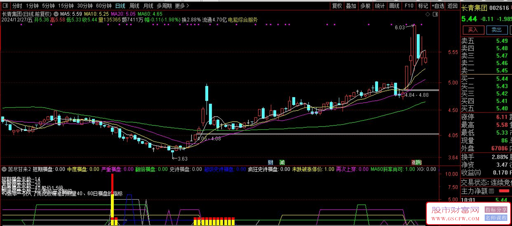The height and width of the screenshot is (226, 512).
Task: Click the 返回 back button
Action: point(452,6)
